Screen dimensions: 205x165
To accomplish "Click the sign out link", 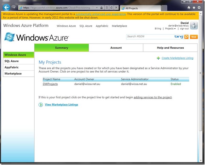I will [184, 29].
